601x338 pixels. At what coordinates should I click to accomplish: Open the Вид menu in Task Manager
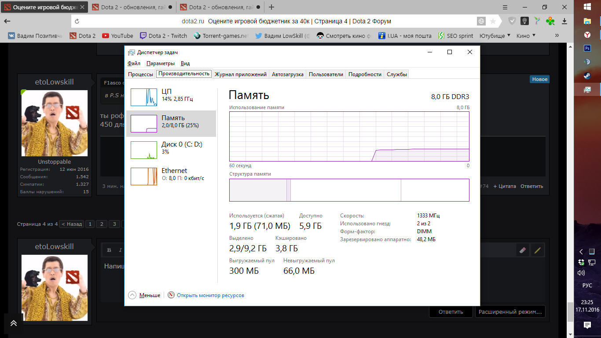click(185, 63)
